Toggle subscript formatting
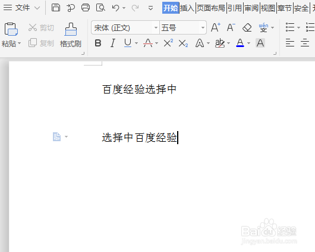The image size is (315, 252). pos(183,43)
